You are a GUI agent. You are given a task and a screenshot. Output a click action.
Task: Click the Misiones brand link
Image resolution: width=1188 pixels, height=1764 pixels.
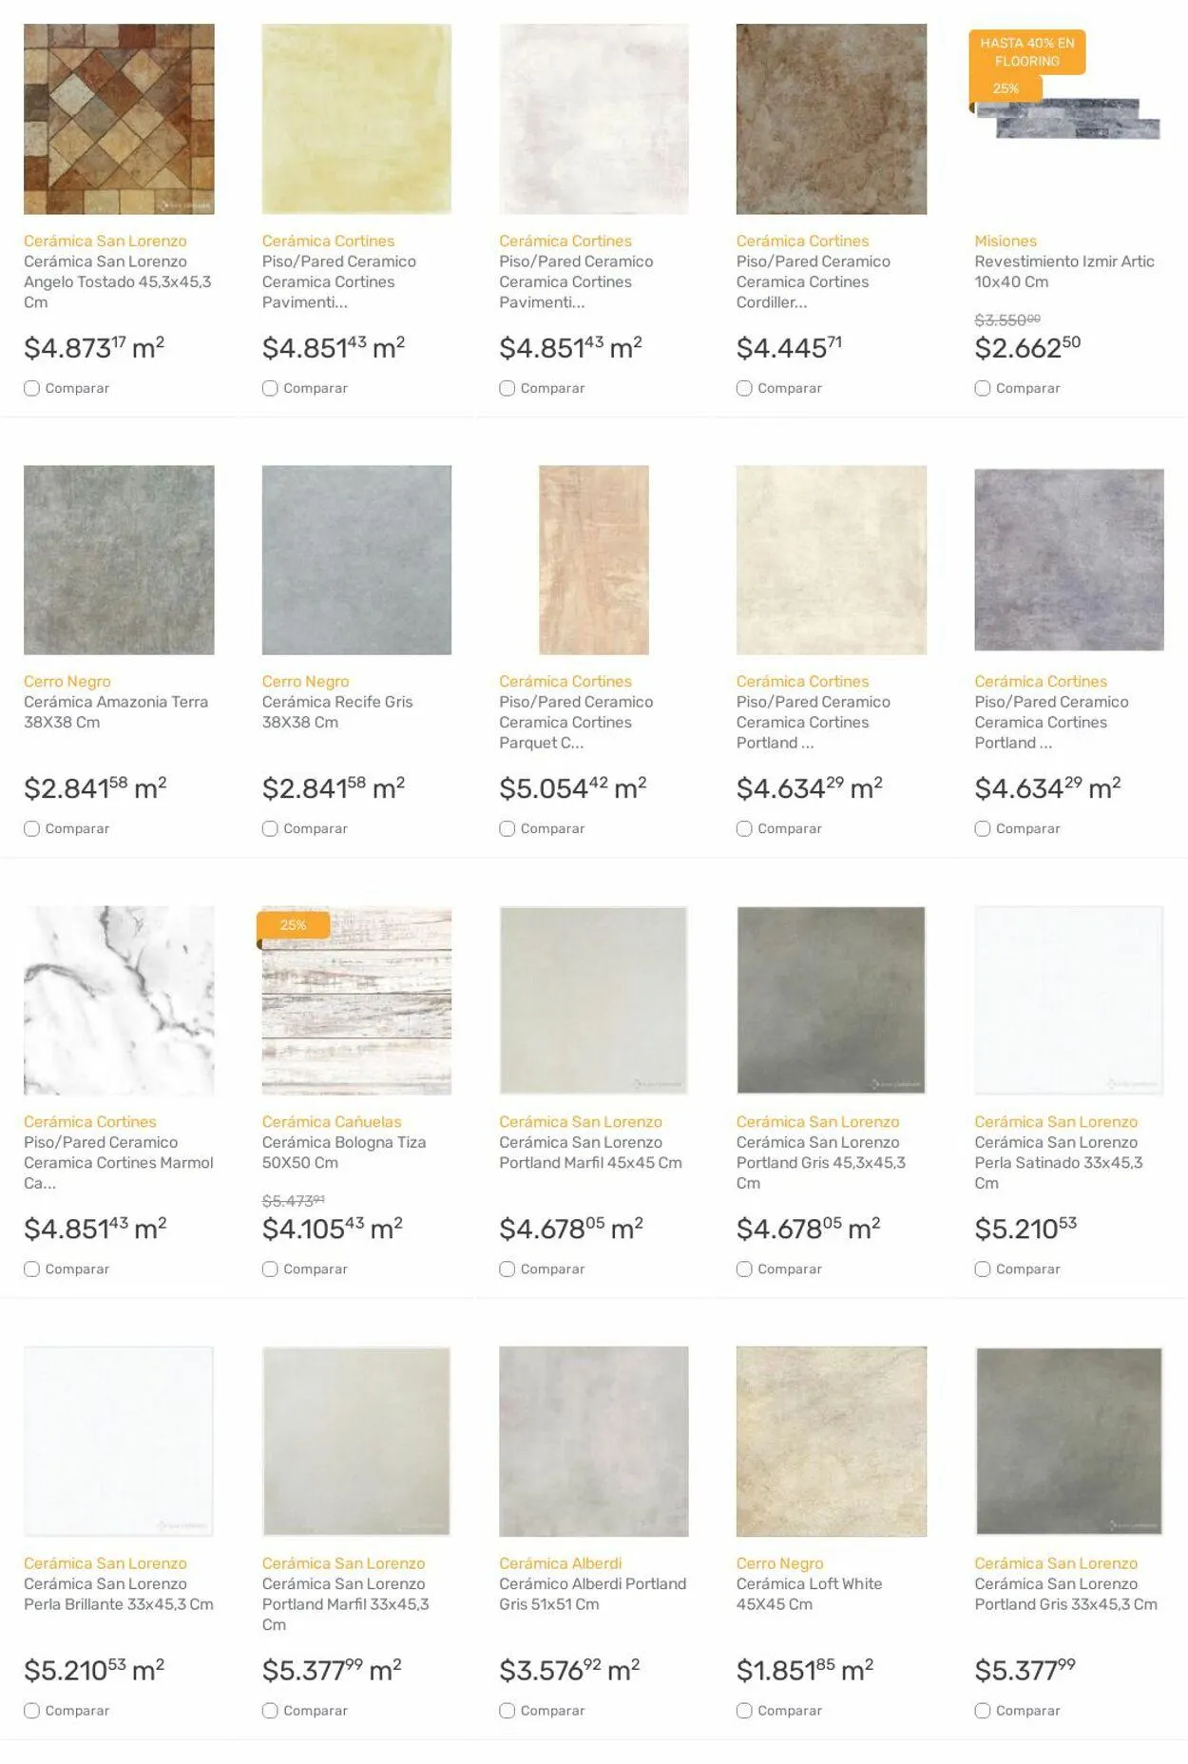pos(1006,241)
